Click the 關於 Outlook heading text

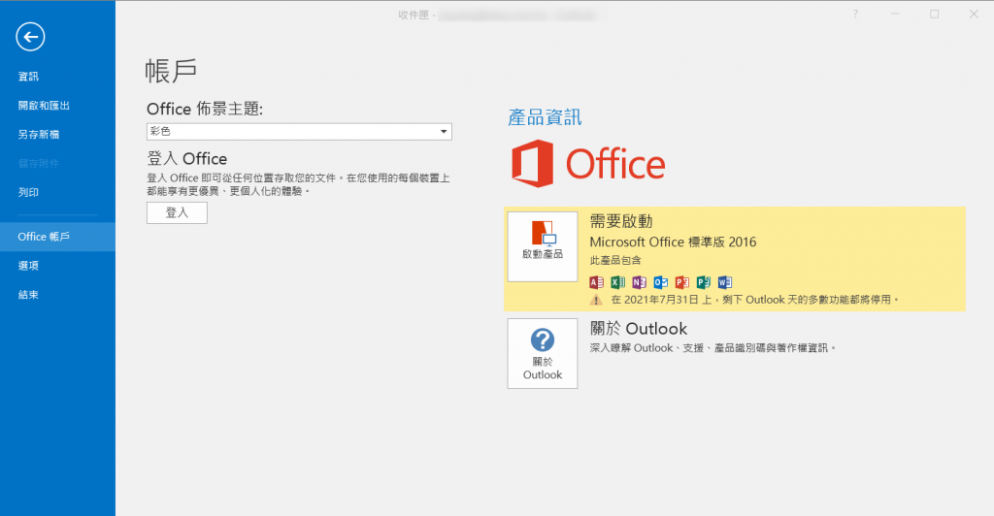click(639, 329)
